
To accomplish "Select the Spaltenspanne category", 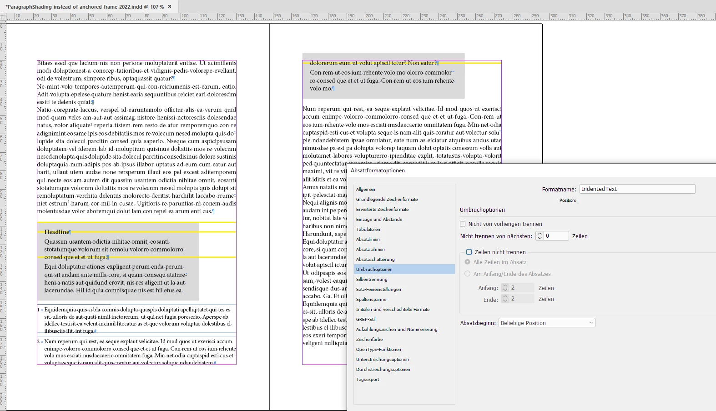I will [404, 299].
